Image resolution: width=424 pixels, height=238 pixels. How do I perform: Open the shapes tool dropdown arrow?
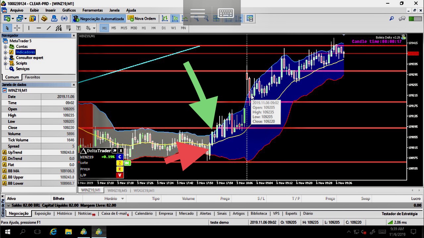pyautogui.click(x=94, y=28)
